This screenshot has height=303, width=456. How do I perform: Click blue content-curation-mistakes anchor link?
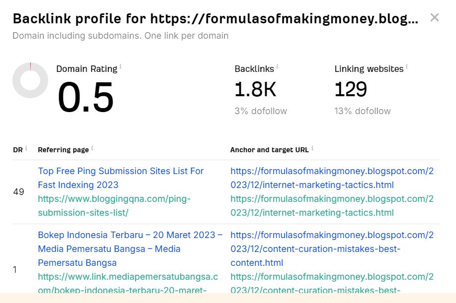coord(331,248)
